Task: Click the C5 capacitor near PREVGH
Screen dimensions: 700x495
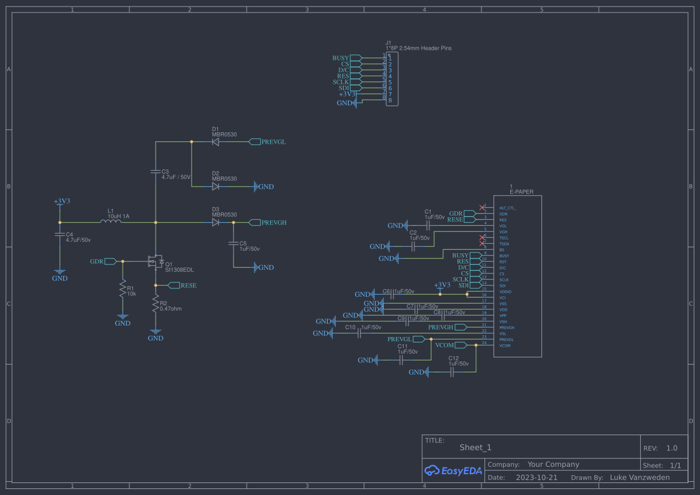Action: [234, 244]
